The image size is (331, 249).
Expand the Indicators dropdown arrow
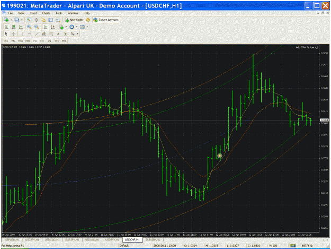(66, 27)
